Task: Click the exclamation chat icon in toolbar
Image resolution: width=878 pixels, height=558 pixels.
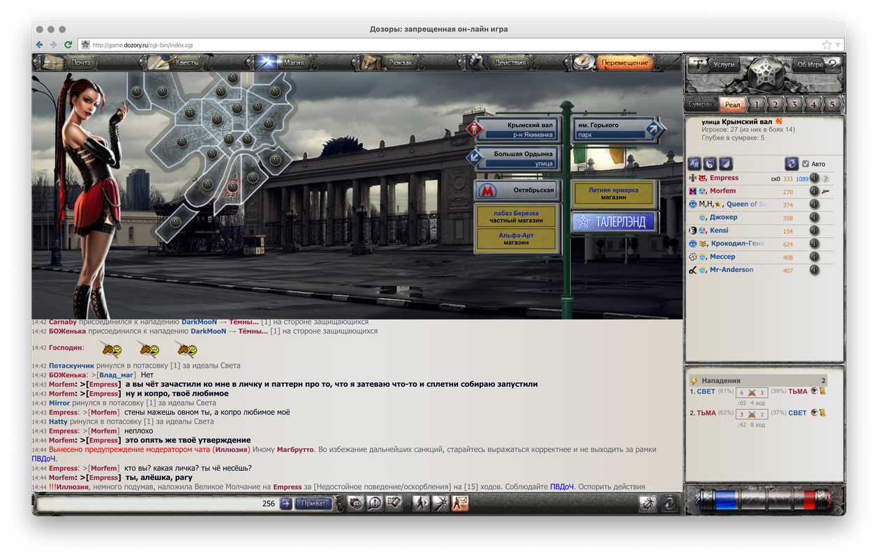Action: (x=375, y=503)
